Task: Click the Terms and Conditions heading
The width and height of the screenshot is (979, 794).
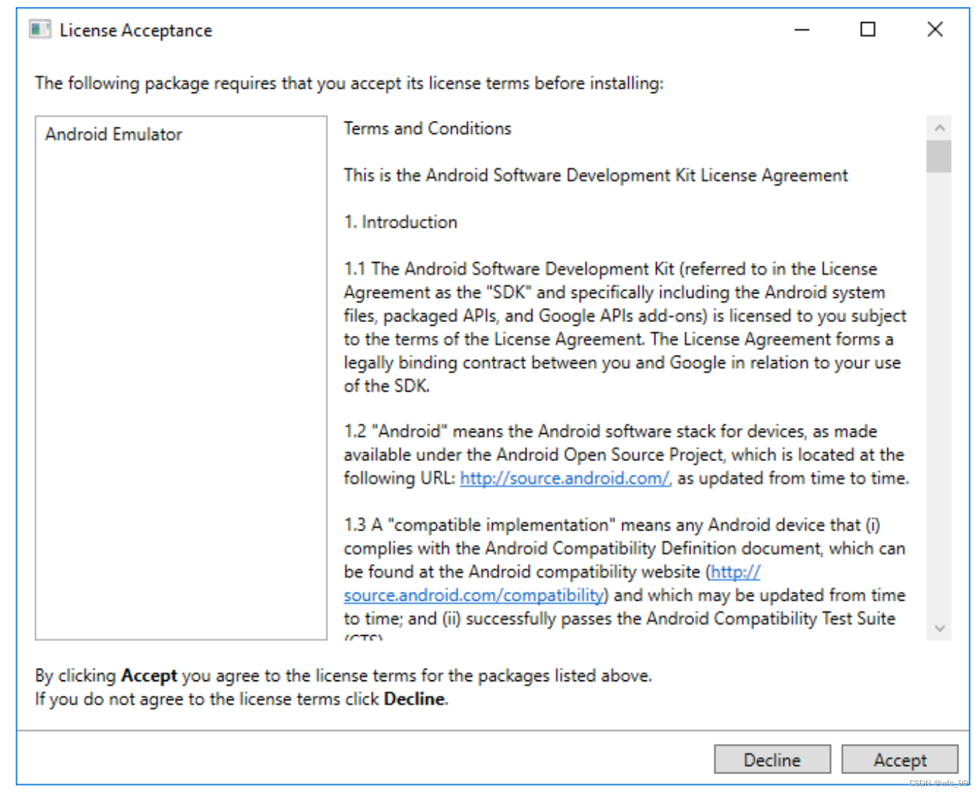Action: (x=427, y=128)
